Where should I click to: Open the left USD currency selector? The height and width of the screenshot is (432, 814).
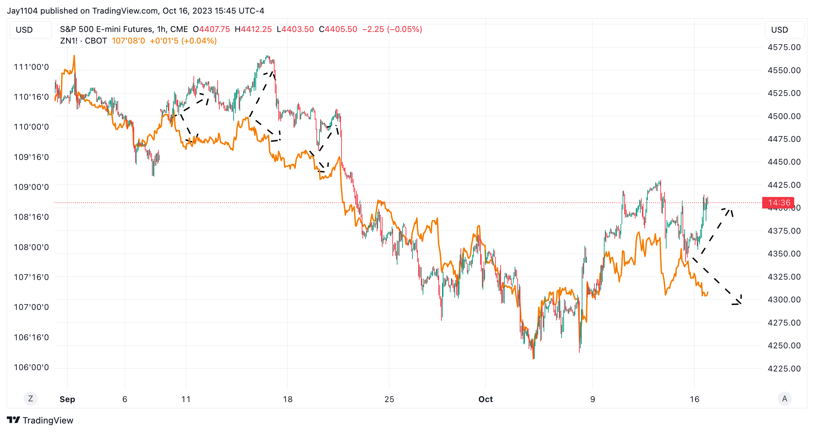31,30
